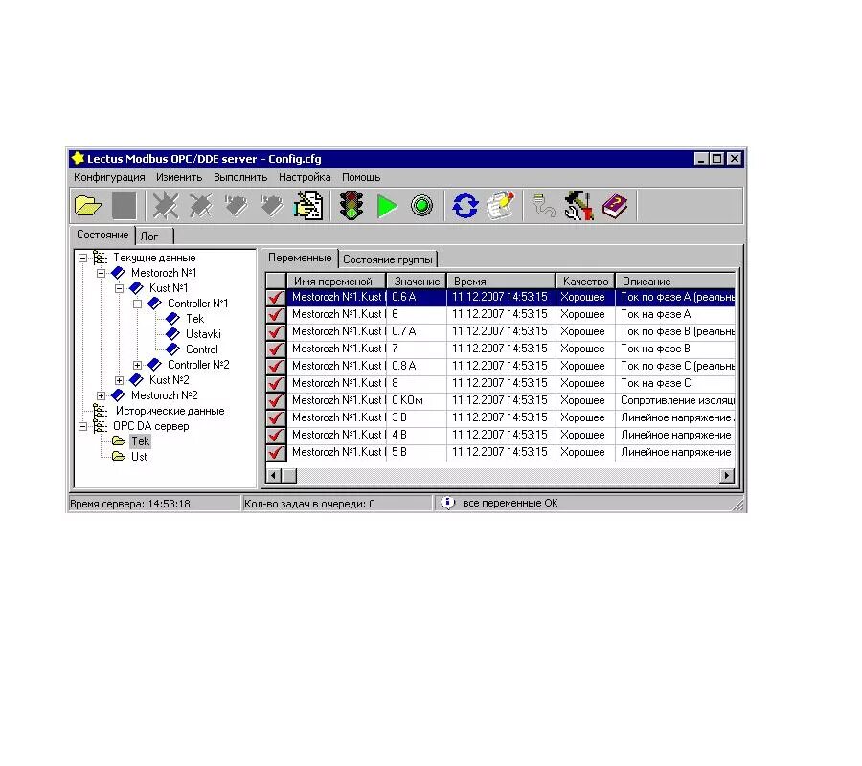Toggle checkmark of row with value 5 В
Image resolution: width=862 pixels, height=766 pixels.
point(276,452)
